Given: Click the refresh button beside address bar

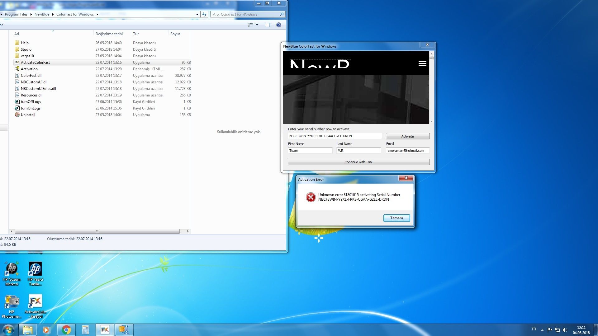Looking at the screenshot, I should [204, 14].
